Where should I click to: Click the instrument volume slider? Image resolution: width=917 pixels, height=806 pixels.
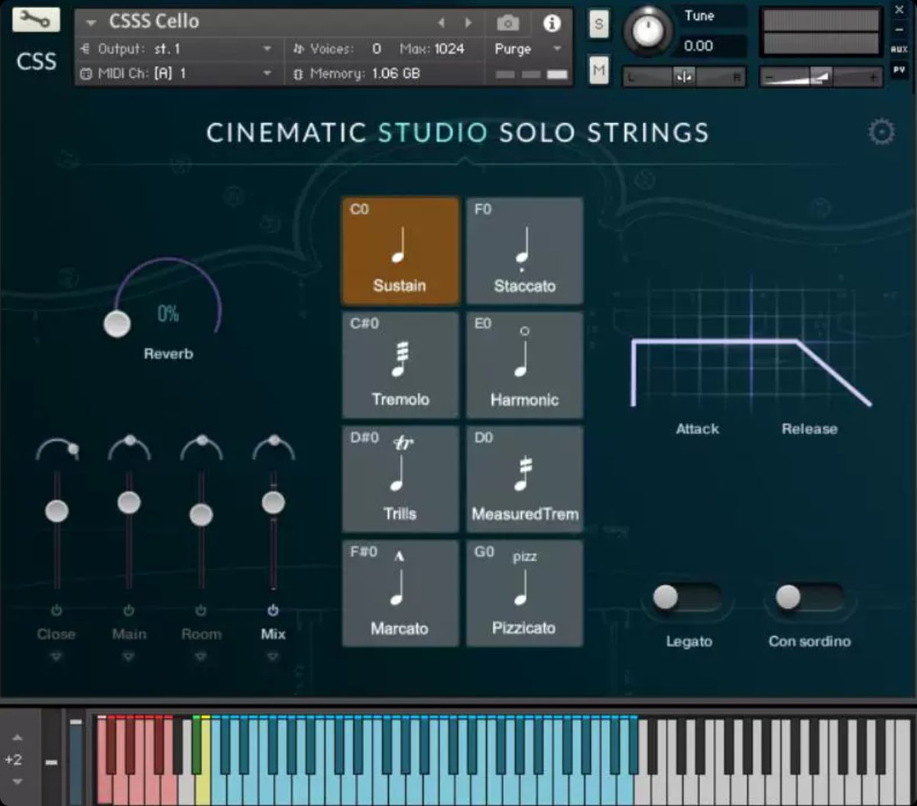821,76
